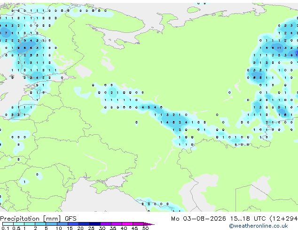Click the arrow tip past legend value 50
The height and width of the screenshot is (230, 298).
tap(149, 224)
